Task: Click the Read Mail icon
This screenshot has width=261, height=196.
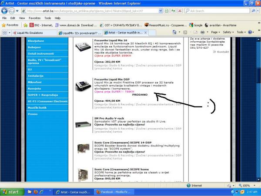Action: point(195,32)
